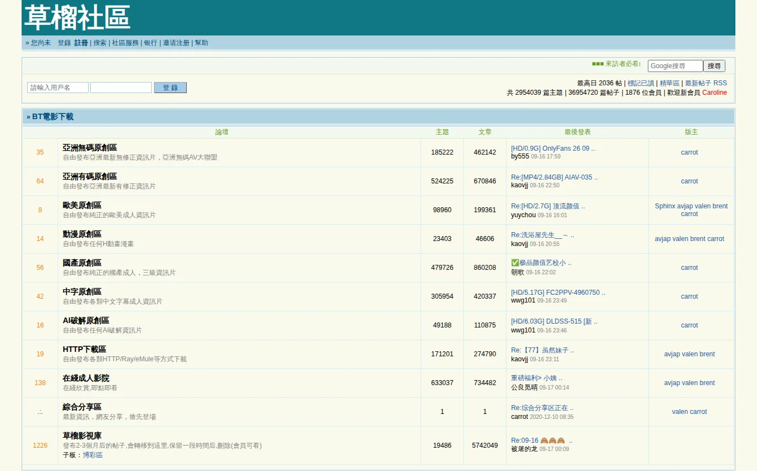Click moderator brent in HTTP下載區 row
Viewport: 757px width, 471px height.
707,354
